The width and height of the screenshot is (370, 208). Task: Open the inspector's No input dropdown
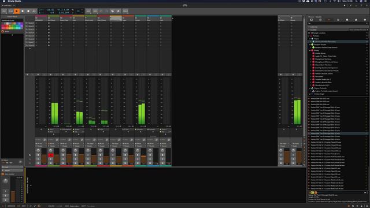coord(12,167)
